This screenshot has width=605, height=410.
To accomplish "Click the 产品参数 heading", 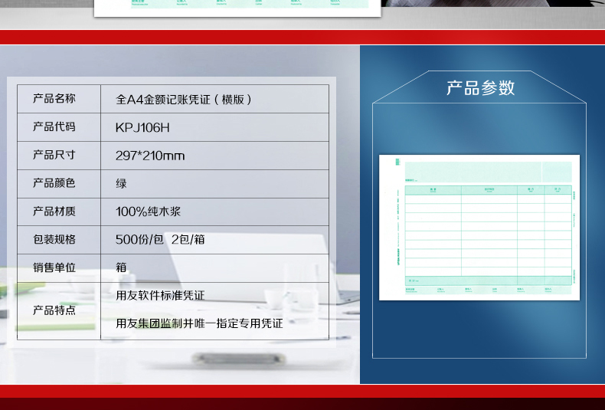I will click(480, 88).
